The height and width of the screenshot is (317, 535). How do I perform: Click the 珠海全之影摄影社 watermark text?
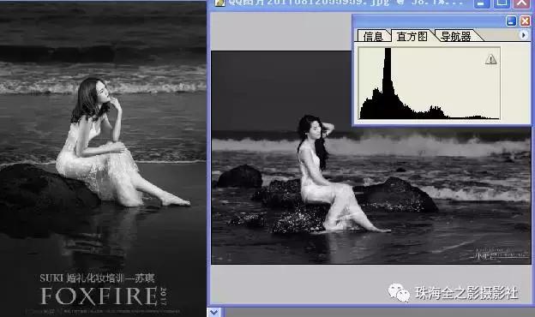point(466,293)
